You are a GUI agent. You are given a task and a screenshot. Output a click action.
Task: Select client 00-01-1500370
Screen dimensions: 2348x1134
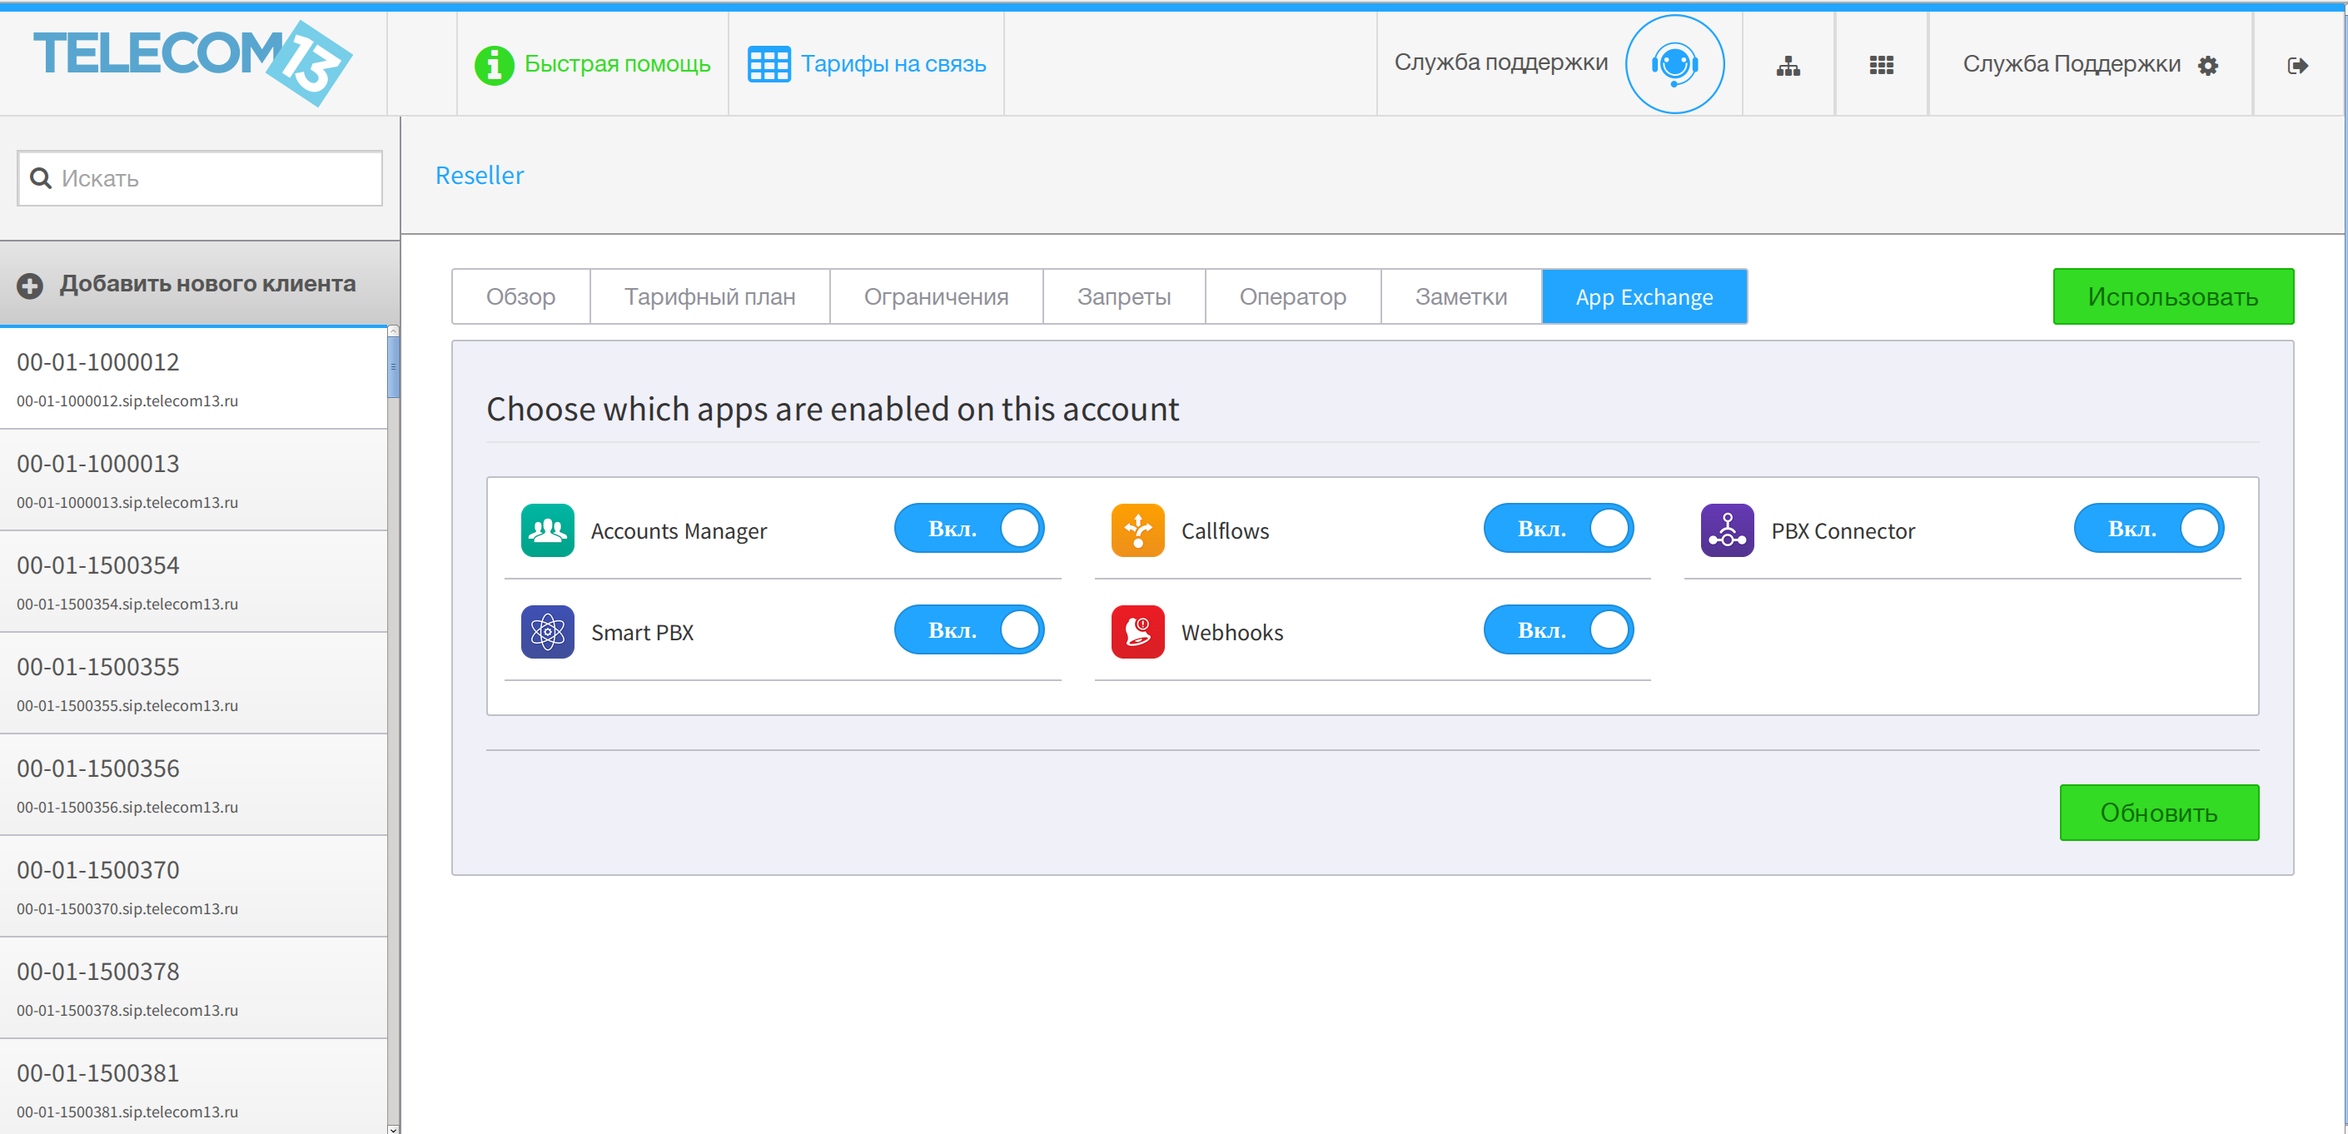coord(193,887)
